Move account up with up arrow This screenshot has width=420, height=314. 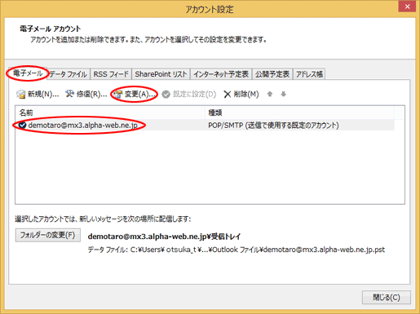[x=270, y=94]
